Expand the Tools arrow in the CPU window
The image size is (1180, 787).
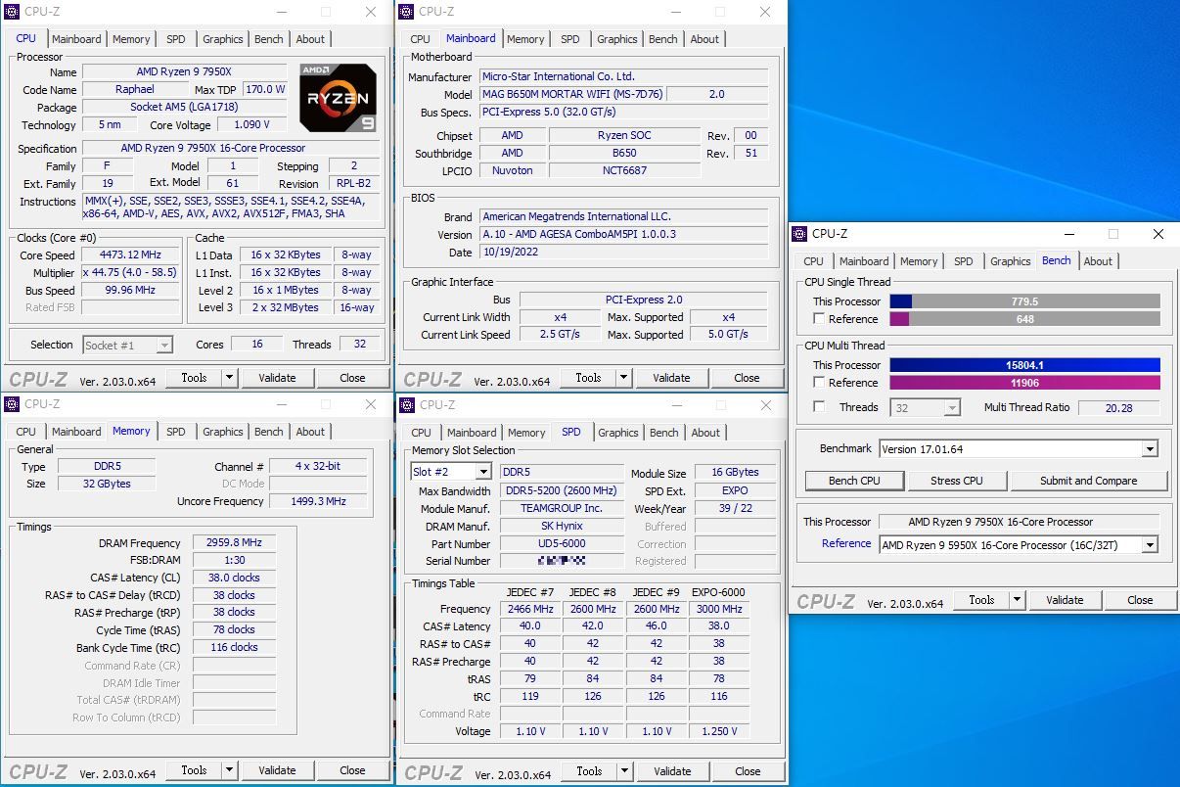click(229, 378)
